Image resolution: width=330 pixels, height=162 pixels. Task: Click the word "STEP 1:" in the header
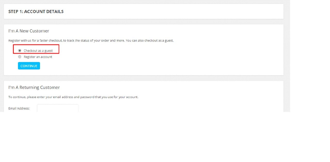point(15,12)
